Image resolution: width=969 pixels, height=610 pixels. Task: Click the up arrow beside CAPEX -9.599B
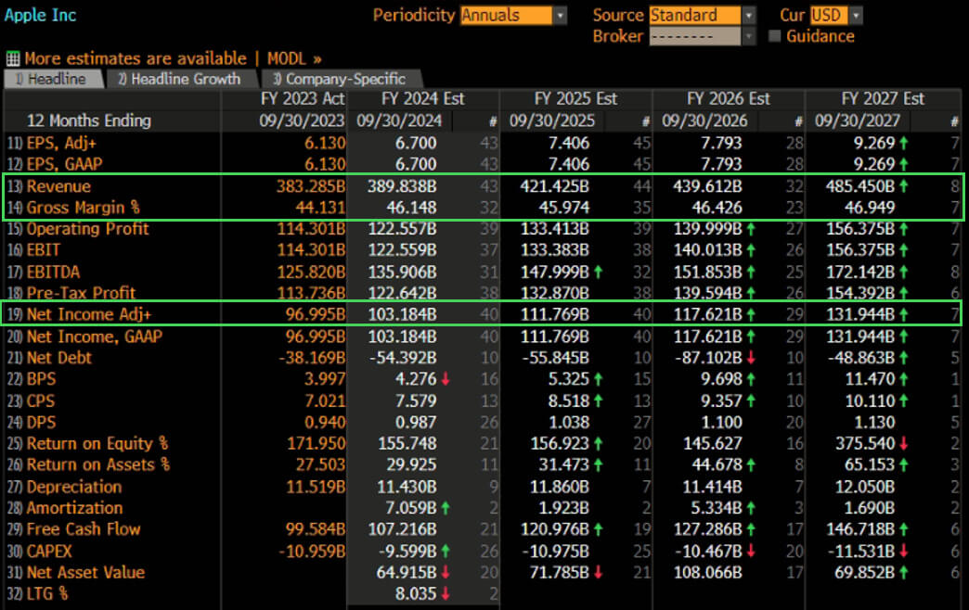coord(445,552)
